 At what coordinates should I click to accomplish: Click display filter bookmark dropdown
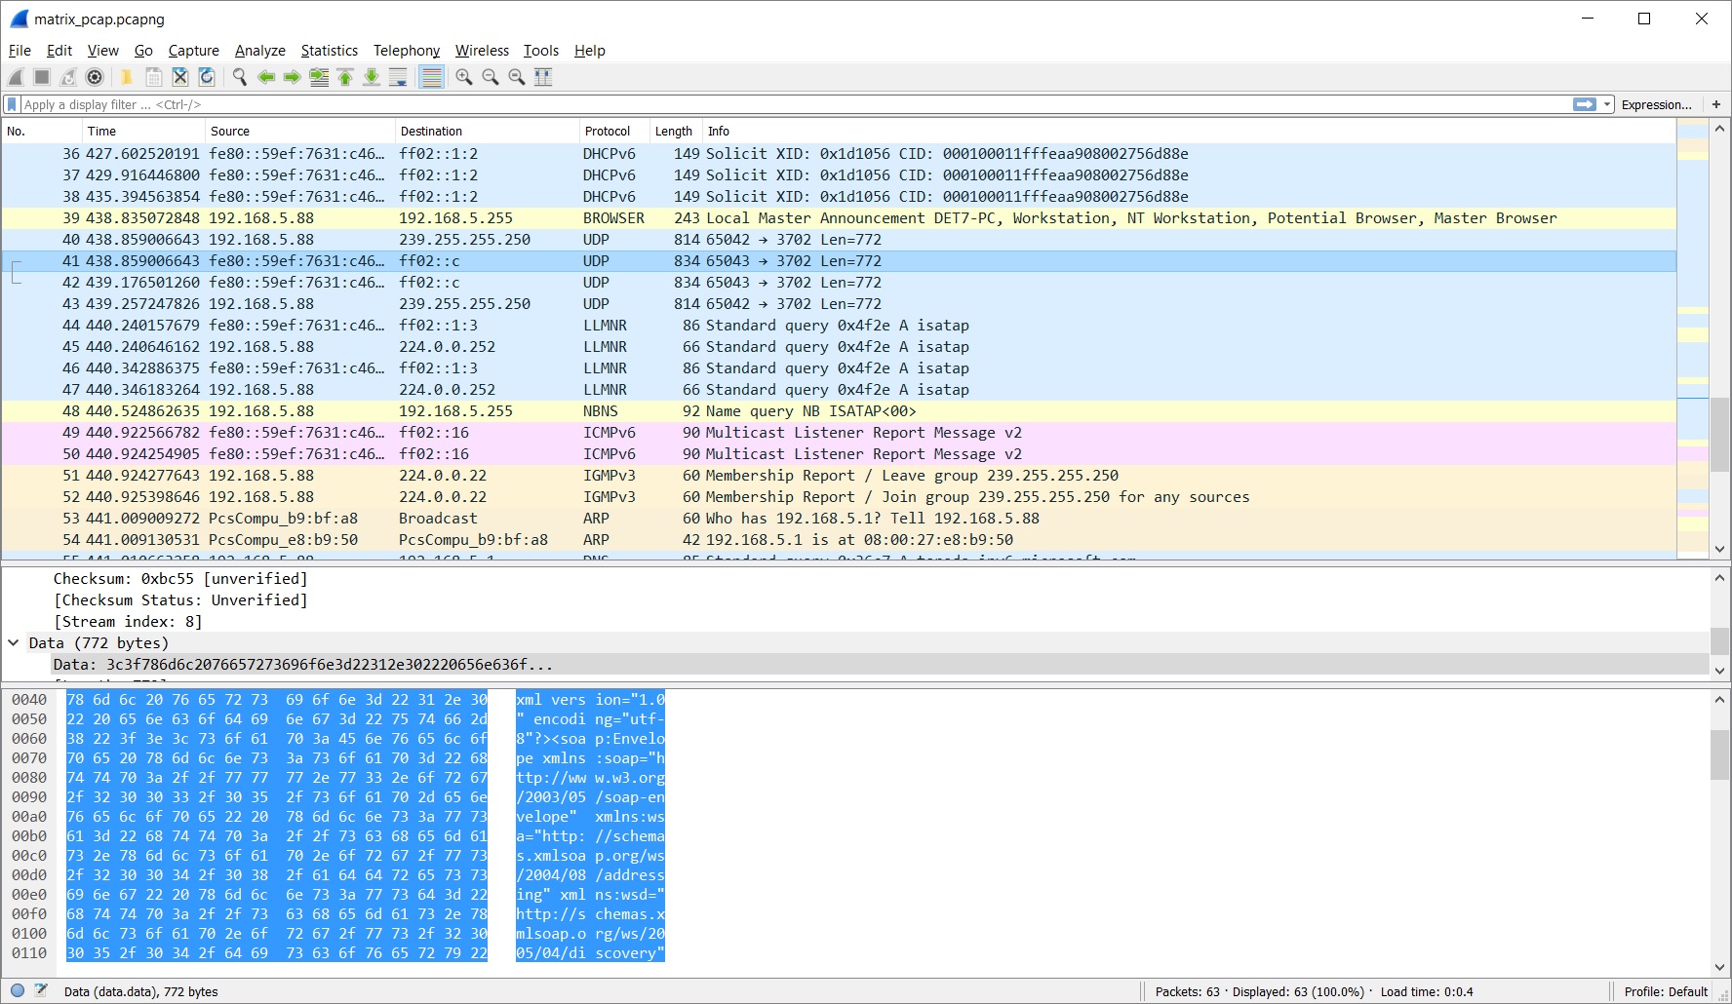coord(12,104)
